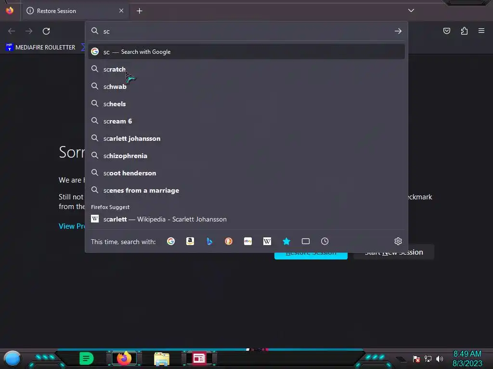Click Firefox icon in taskbar
This screenshot has height=369, width=493.
click(124, 358)
